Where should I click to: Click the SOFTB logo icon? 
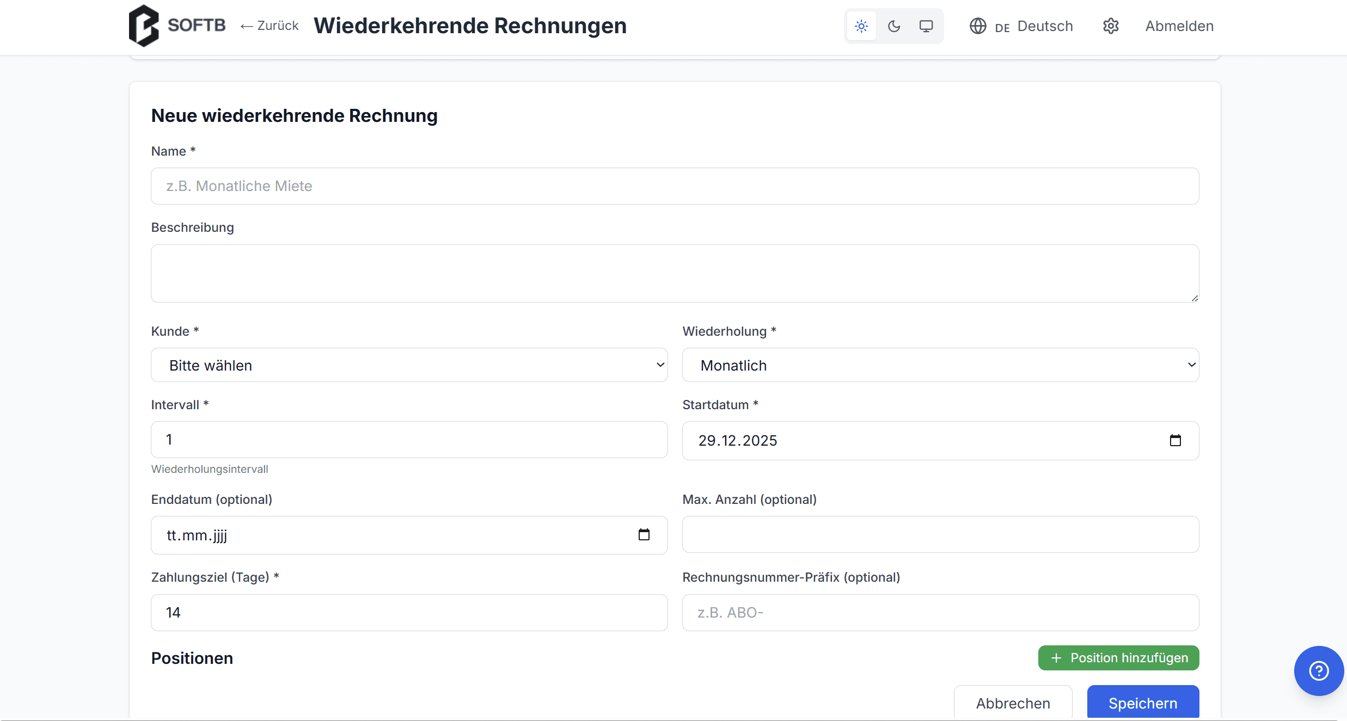click(144, 26)
